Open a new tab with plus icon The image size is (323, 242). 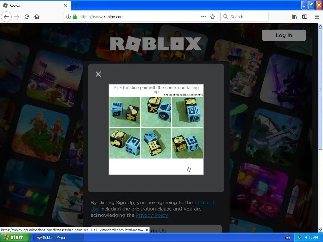pos(76,5)
